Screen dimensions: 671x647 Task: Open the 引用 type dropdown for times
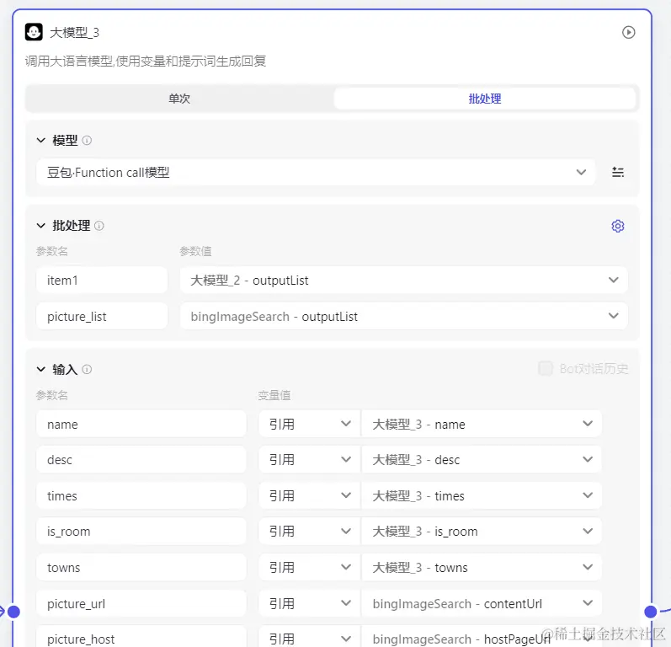pyautogui.click(x=309, y=495)
